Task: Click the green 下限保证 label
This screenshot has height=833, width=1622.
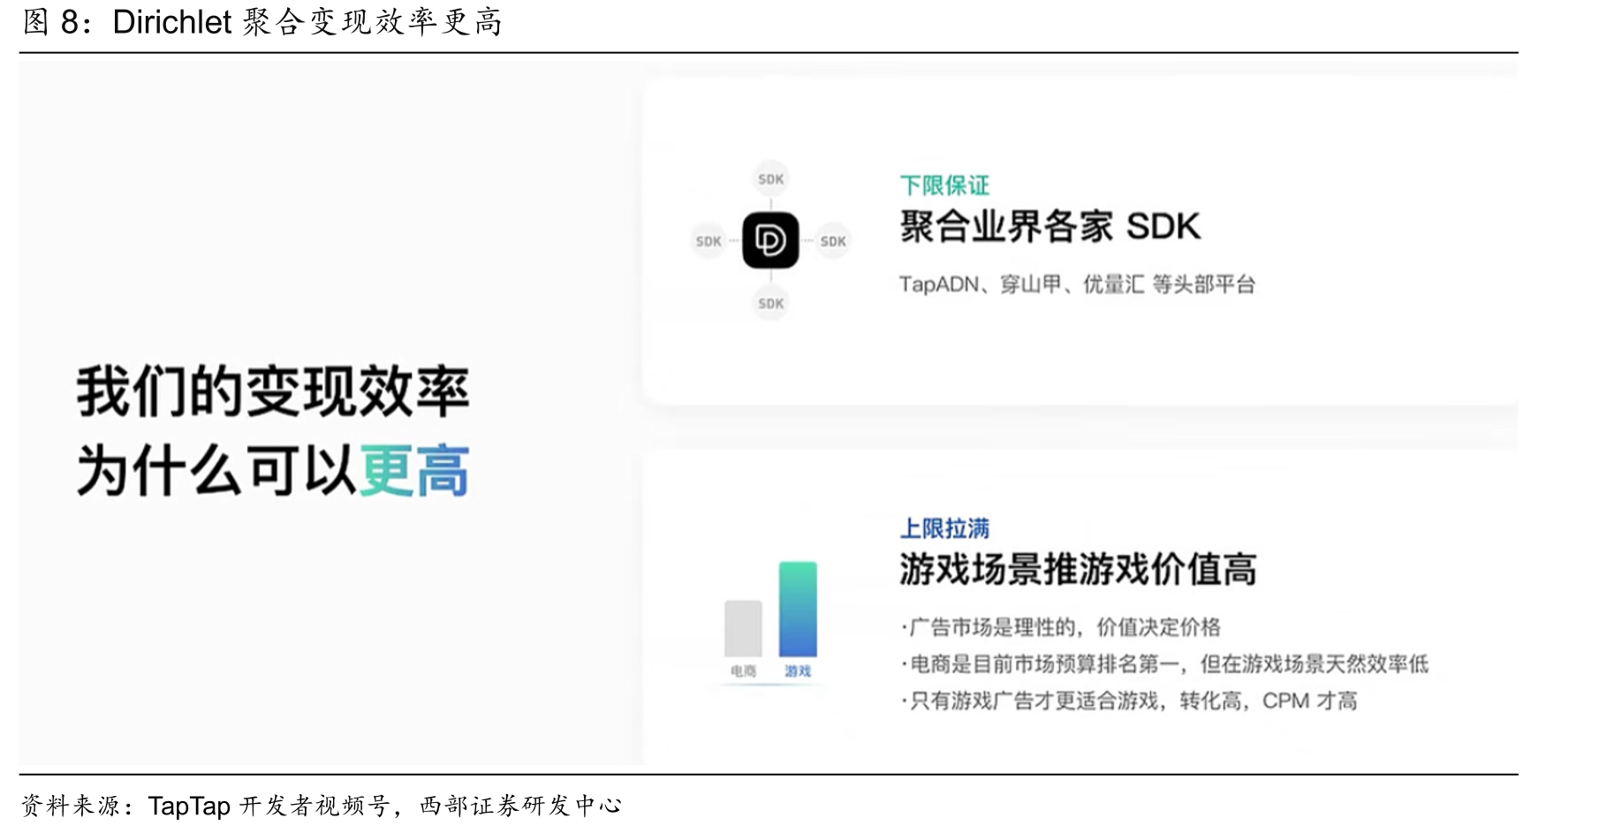Action: coord(944,186)
